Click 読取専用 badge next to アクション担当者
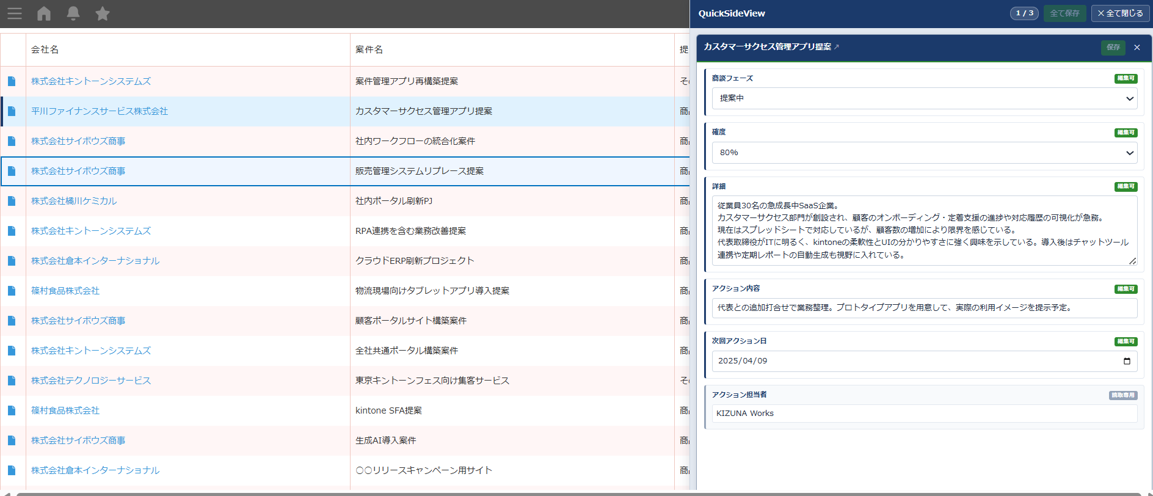The image size is (1153, 496). tap(1123, 395)
